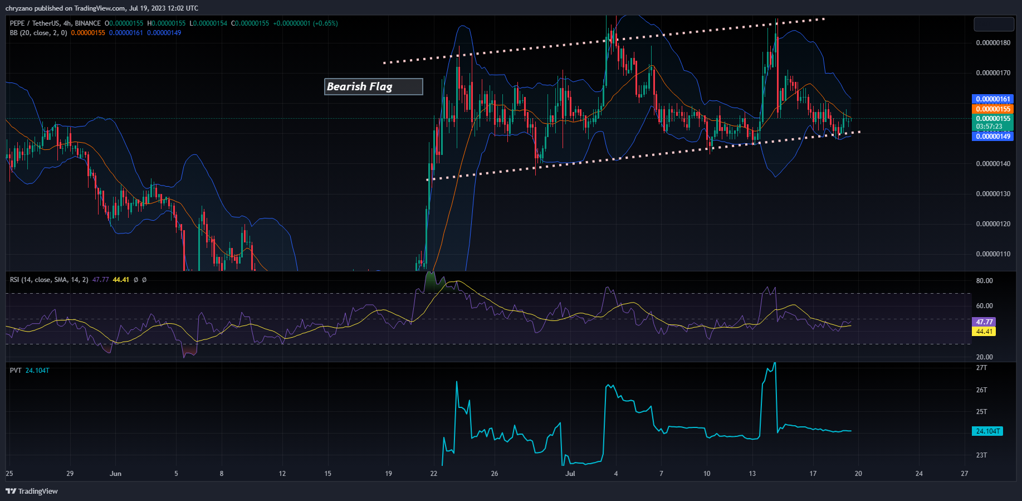Click the 26T label on the PVT axis
Screen dimensions: 1022x501
[x=981, y=390]
